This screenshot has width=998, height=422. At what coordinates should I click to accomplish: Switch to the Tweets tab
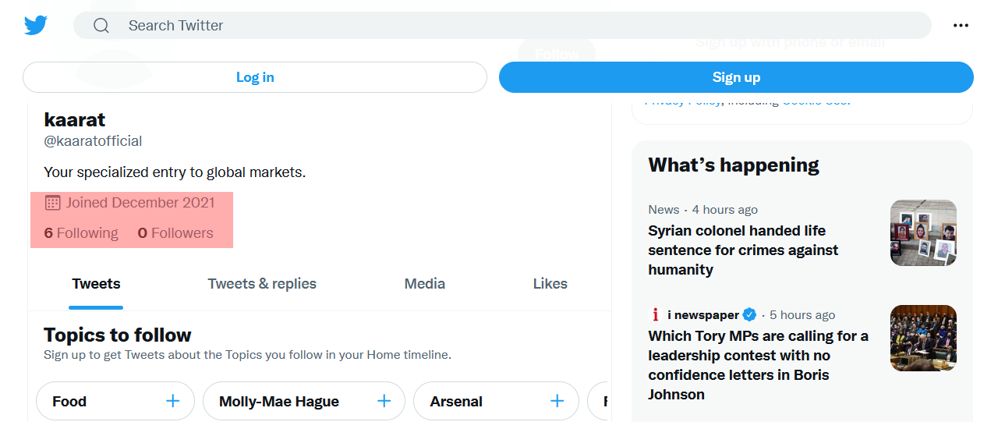click(96, 284)
